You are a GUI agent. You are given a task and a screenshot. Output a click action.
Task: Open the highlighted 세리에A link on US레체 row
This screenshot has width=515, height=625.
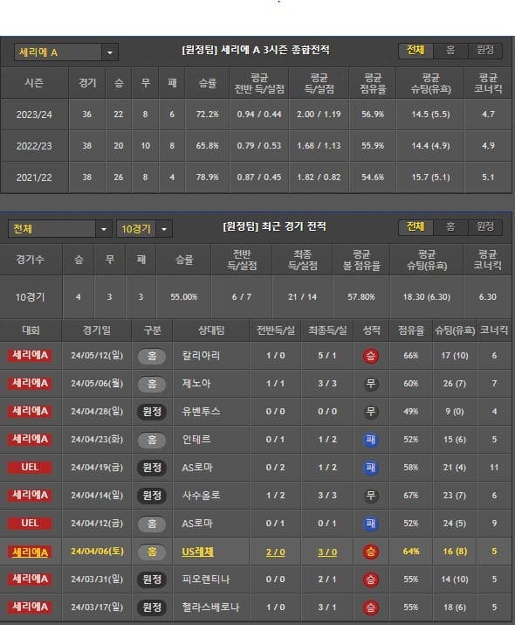(30, 552)
